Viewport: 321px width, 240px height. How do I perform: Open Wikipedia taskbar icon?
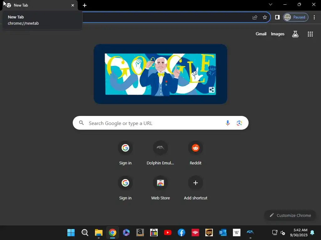[237, 232]
